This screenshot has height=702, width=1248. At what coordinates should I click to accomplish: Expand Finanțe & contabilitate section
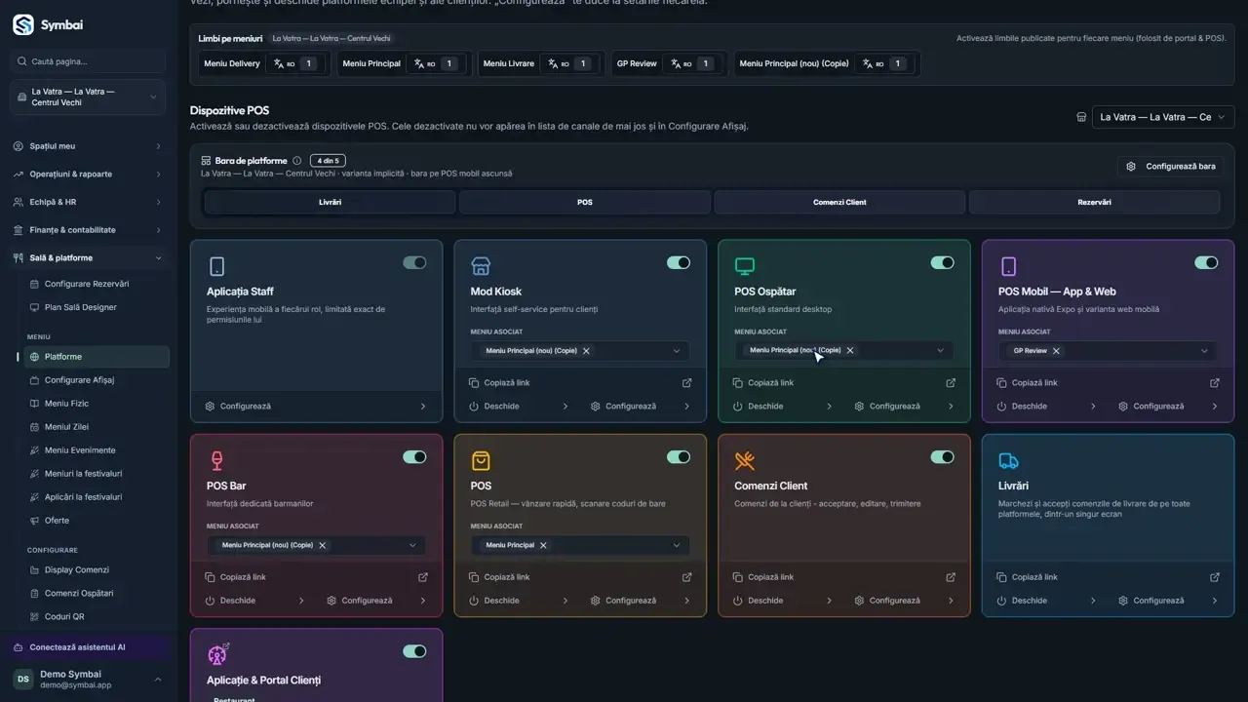coord(88,230)
